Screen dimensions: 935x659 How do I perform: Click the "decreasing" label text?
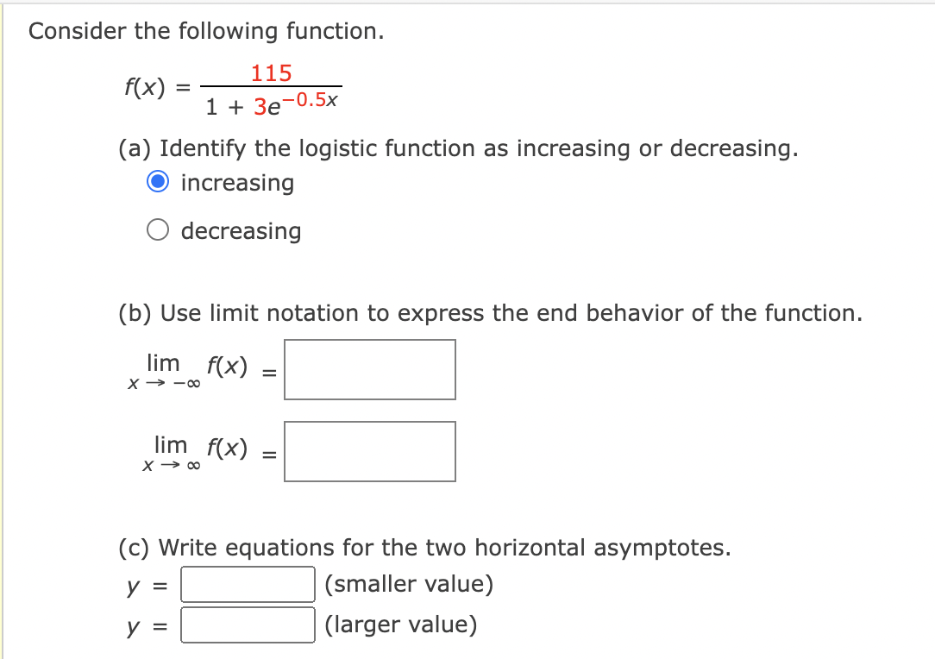(242, 230)
